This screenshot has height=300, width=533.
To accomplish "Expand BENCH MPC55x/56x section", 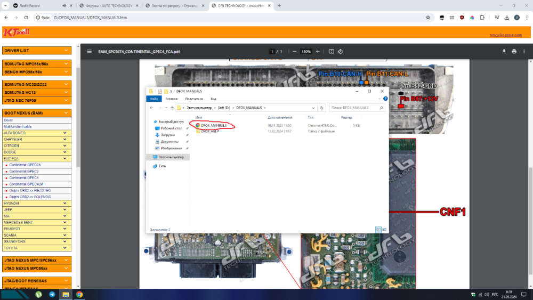I will (x=37, y=72).
